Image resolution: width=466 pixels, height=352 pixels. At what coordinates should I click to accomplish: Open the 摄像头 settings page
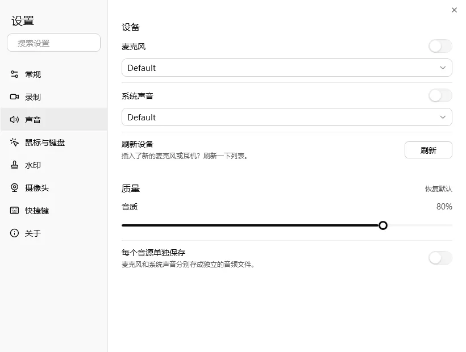pos(54,188)
